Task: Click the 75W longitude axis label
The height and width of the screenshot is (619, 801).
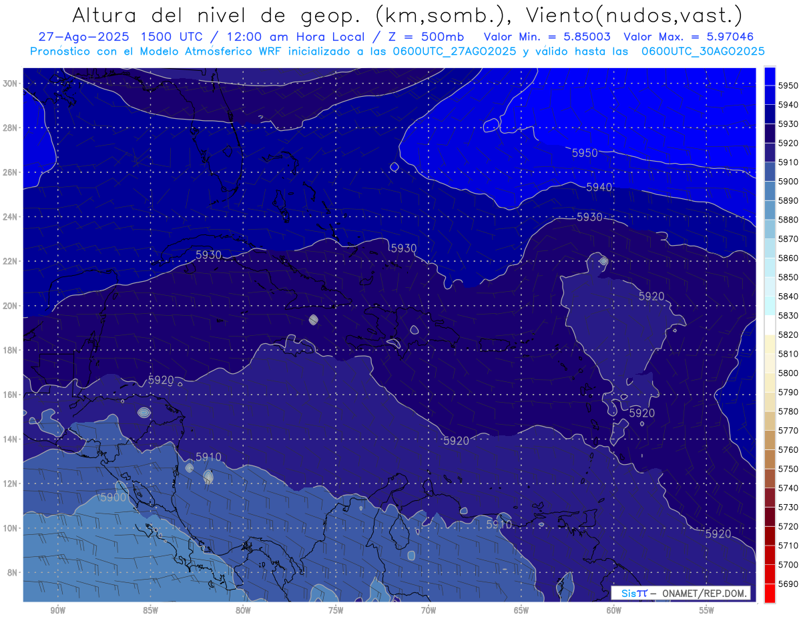Action: (336, 610)
